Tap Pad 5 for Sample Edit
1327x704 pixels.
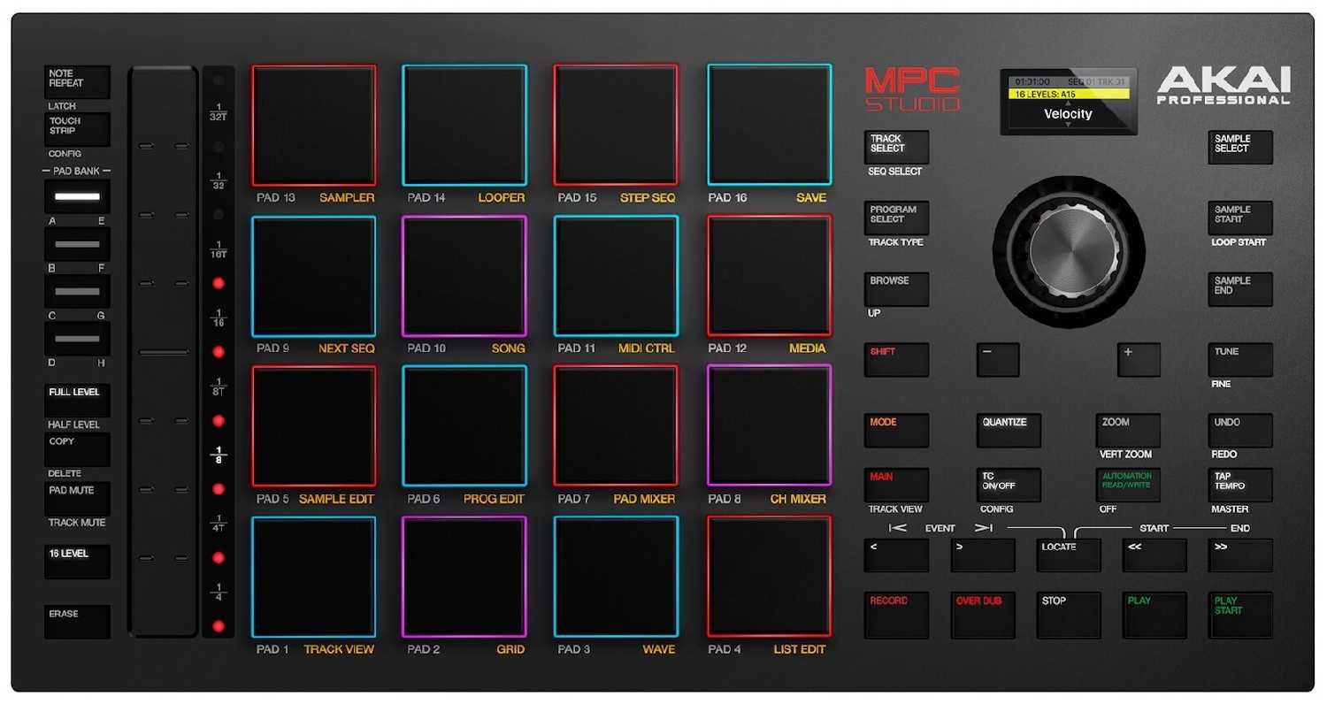coord(314,426)
